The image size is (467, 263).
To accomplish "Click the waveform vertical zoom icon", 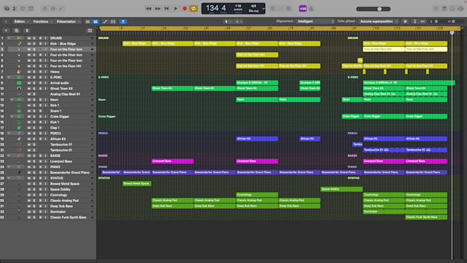I will coord(405,21).
